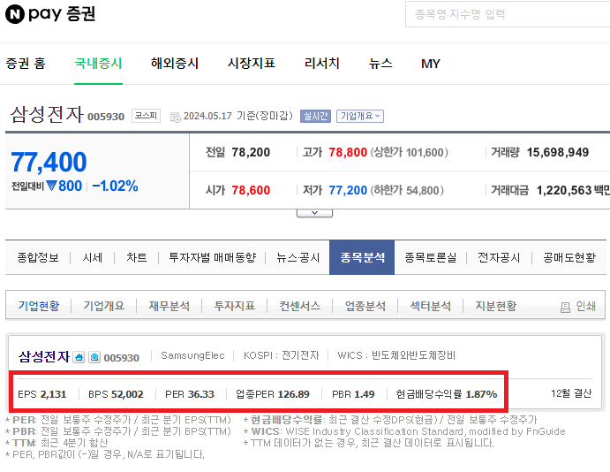The width and height of the screenshot is (610, 472).
Task: Click the 업종PER 126.89 value
Action: click(x=294, y=394)
